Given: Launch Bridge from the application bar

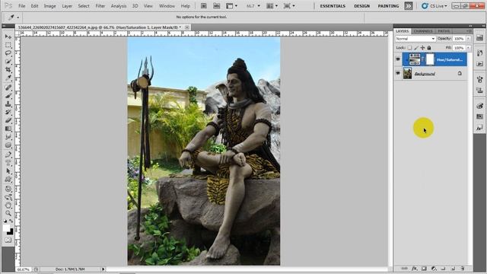Looking at the screenshot, I should (204, 6).
